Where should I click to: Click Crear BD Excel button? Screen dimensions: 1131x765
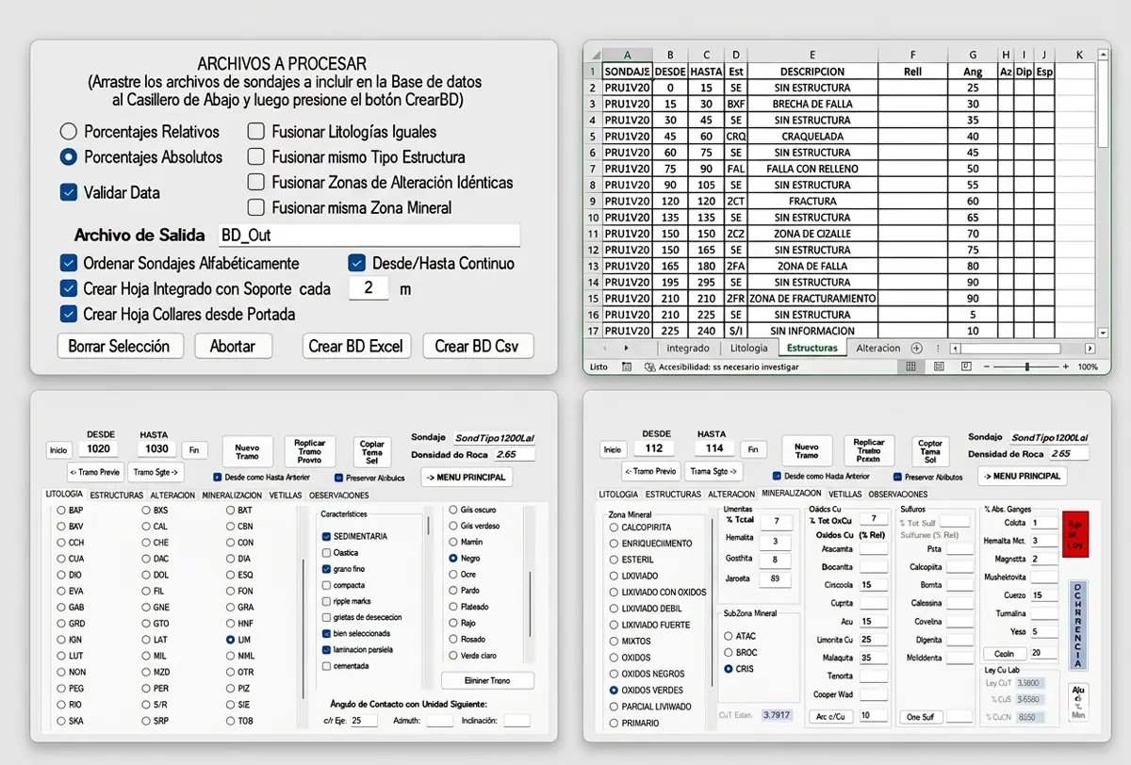pos(356,346)
